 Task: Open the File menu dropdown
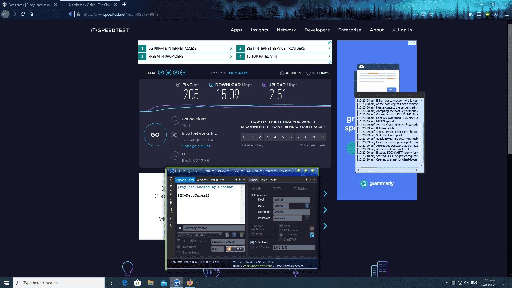(210, 171)
